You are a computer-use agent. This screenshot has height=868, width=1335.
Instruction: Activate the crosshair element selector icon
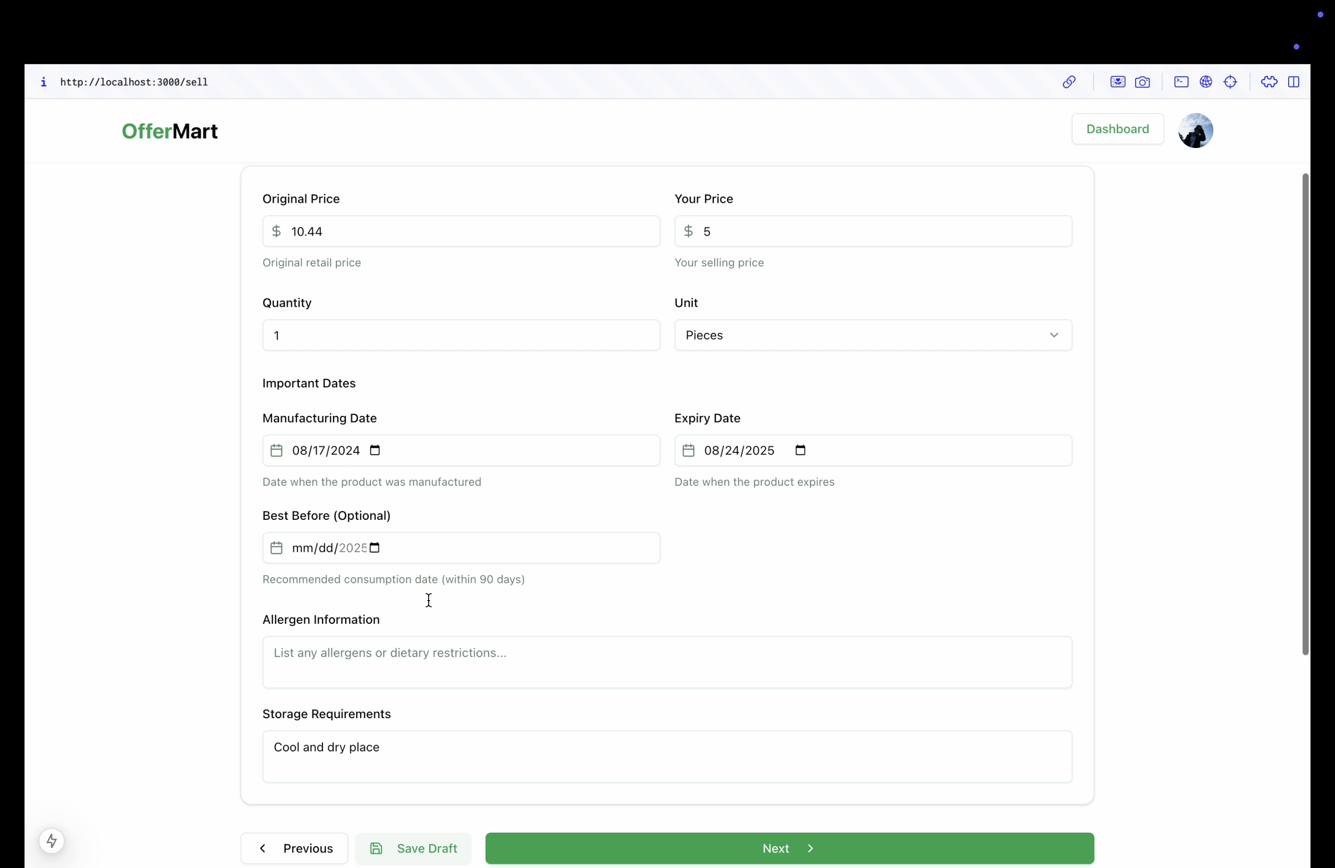(1230, 82)
